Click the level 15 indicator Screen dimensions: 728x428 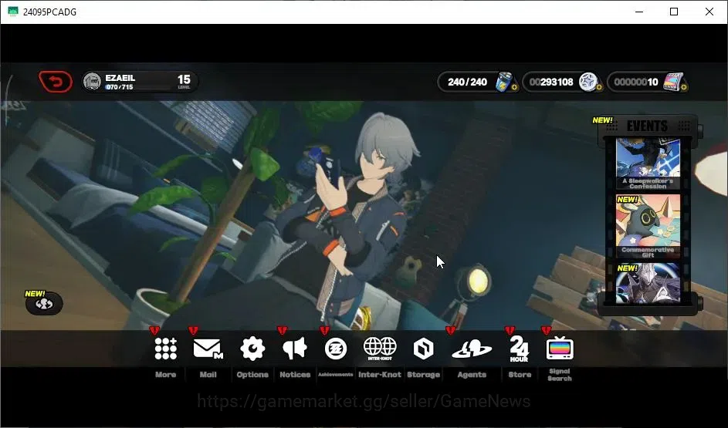[x=184, y=81]
